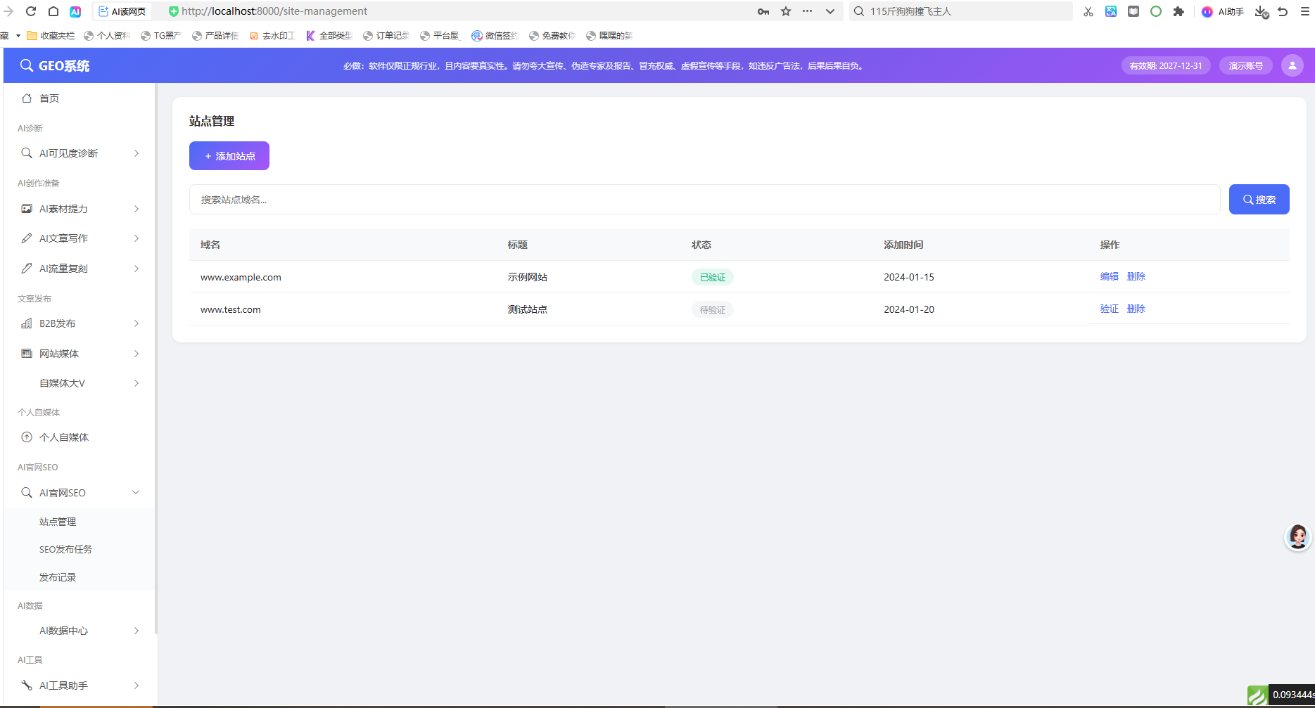Click the 首页 home icon in sidebar
This screenshot has width=1315, height=708.
point(27,98)
